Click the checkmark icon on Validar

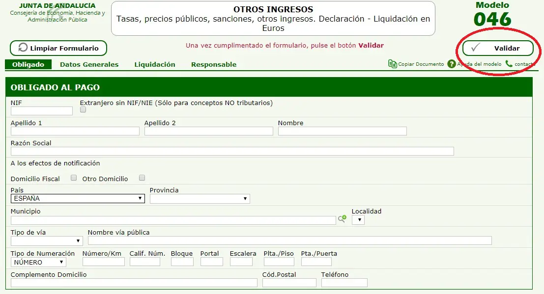click(475, 48)
